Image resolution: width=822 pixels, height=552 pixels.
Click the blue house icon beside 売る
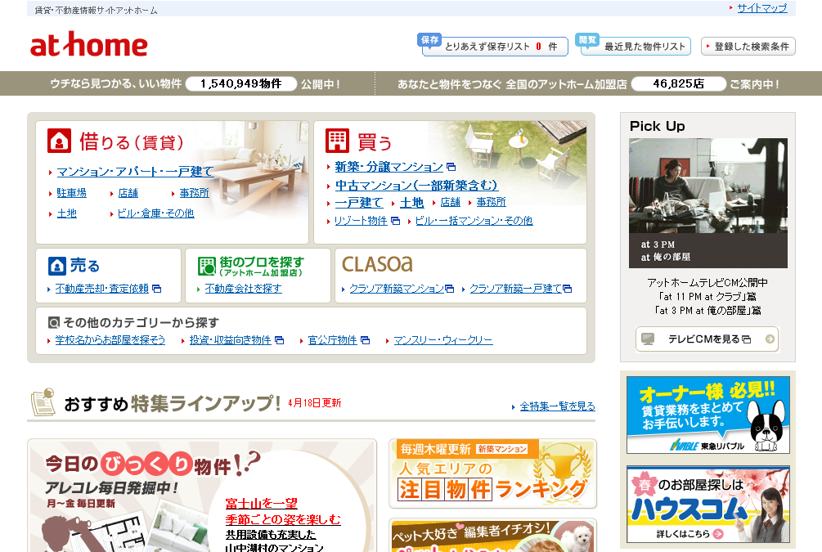click(56, 266)
